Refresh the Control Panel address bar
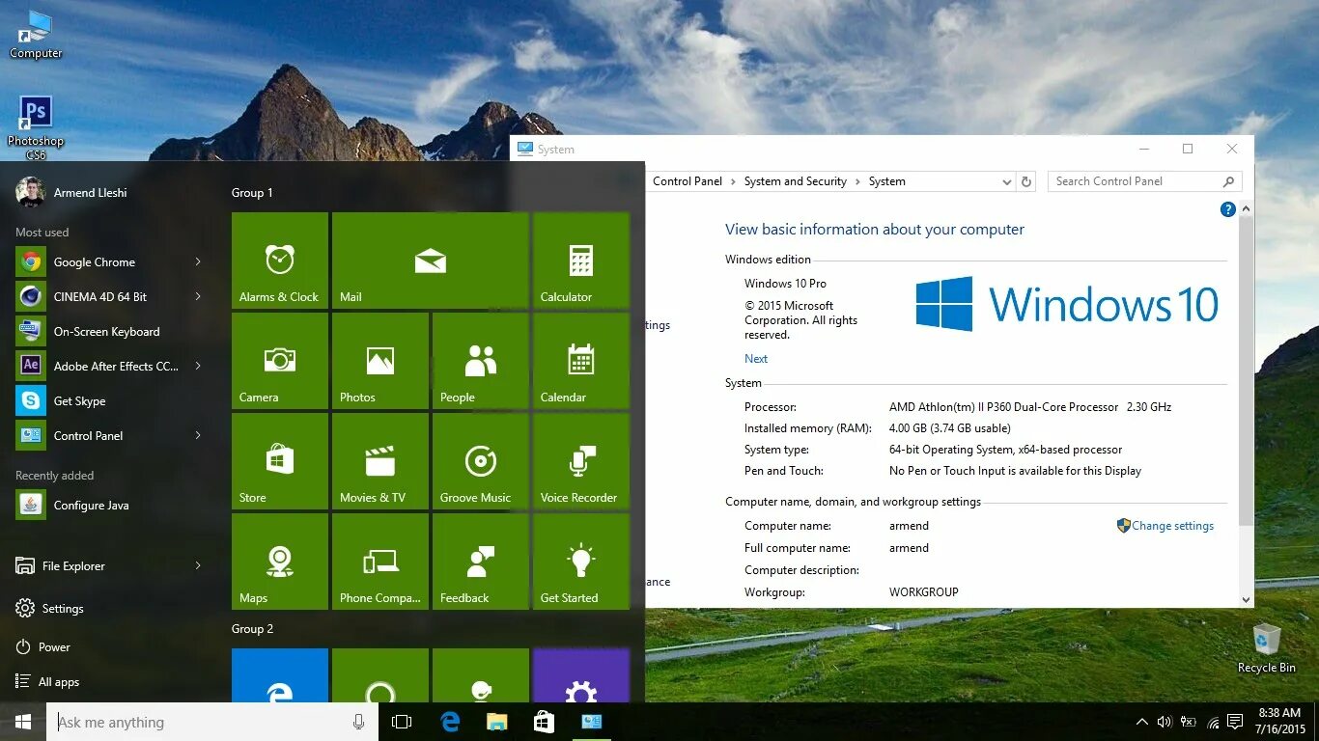Image resolution: width=1319 pixels, height=741 pixels. point(1026,181)
